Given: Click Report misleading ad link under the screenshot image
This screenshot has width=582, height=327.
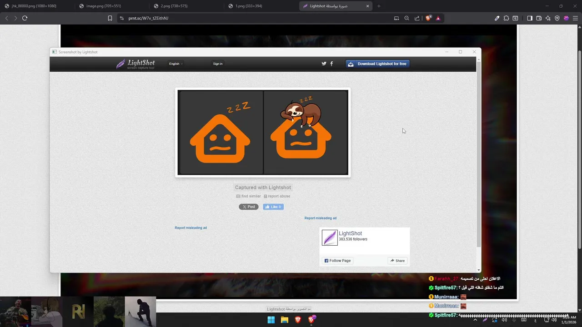Looking at the screenshot, I should [191, 228].
